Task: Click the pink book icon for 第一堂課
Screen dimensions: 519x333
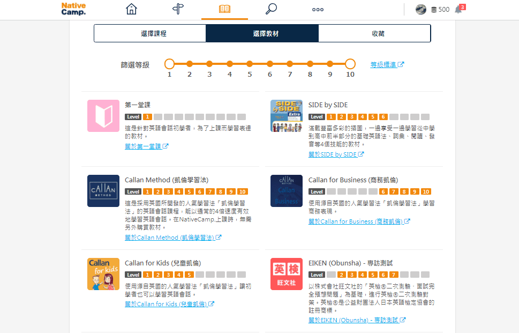Action: [103, 115]
